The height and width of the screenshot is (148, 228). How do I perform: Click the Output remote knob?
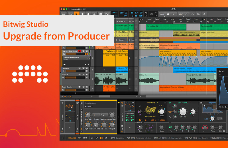[112, 125]
